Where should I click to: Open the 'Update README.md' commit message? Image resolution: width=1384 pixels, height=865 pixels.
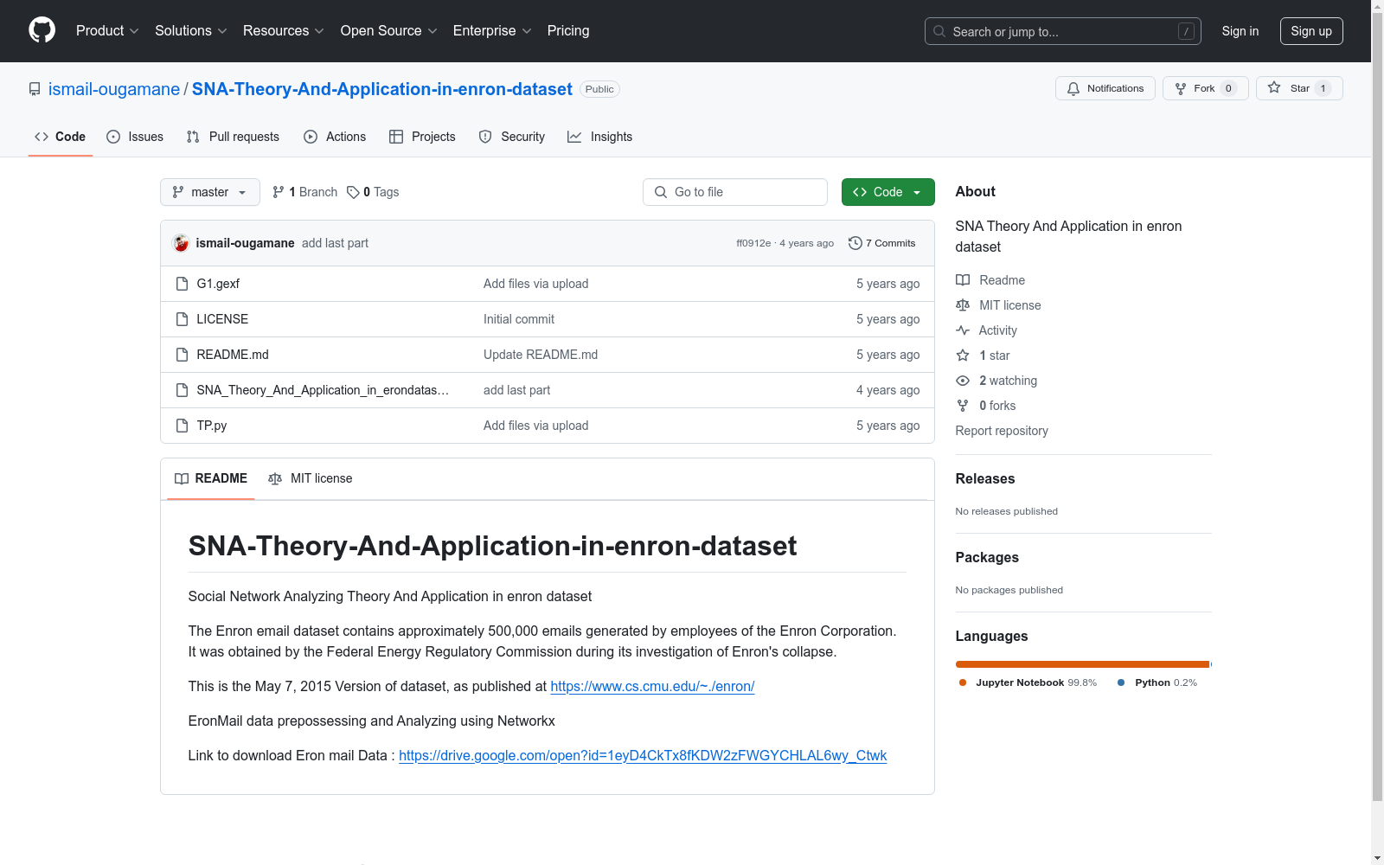pyautogui.click(x=541, y=355)
